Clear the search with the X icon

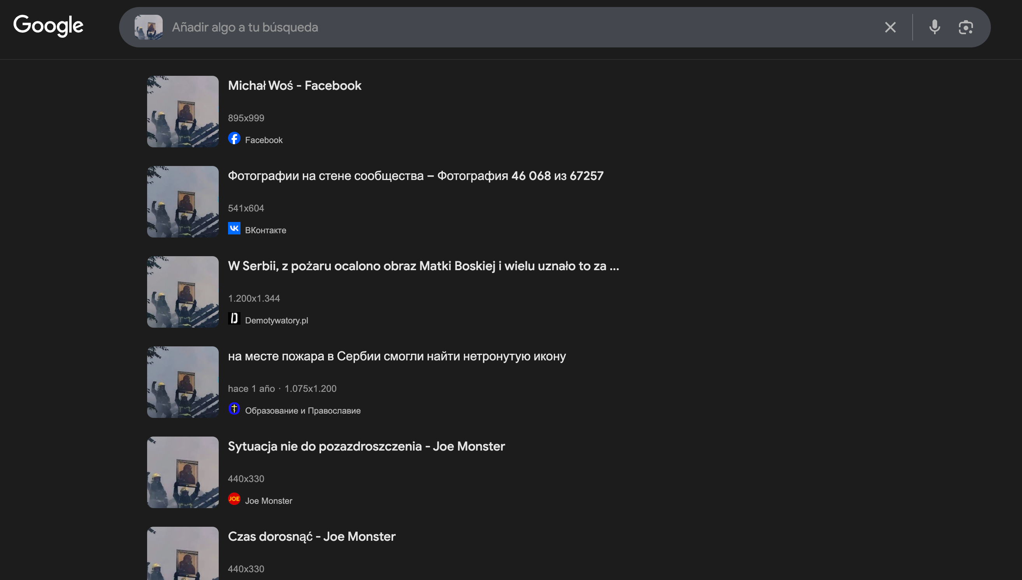coord(890,27)
